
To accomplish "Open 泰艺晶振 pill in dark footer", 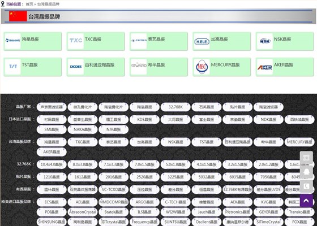I will 114,142.
